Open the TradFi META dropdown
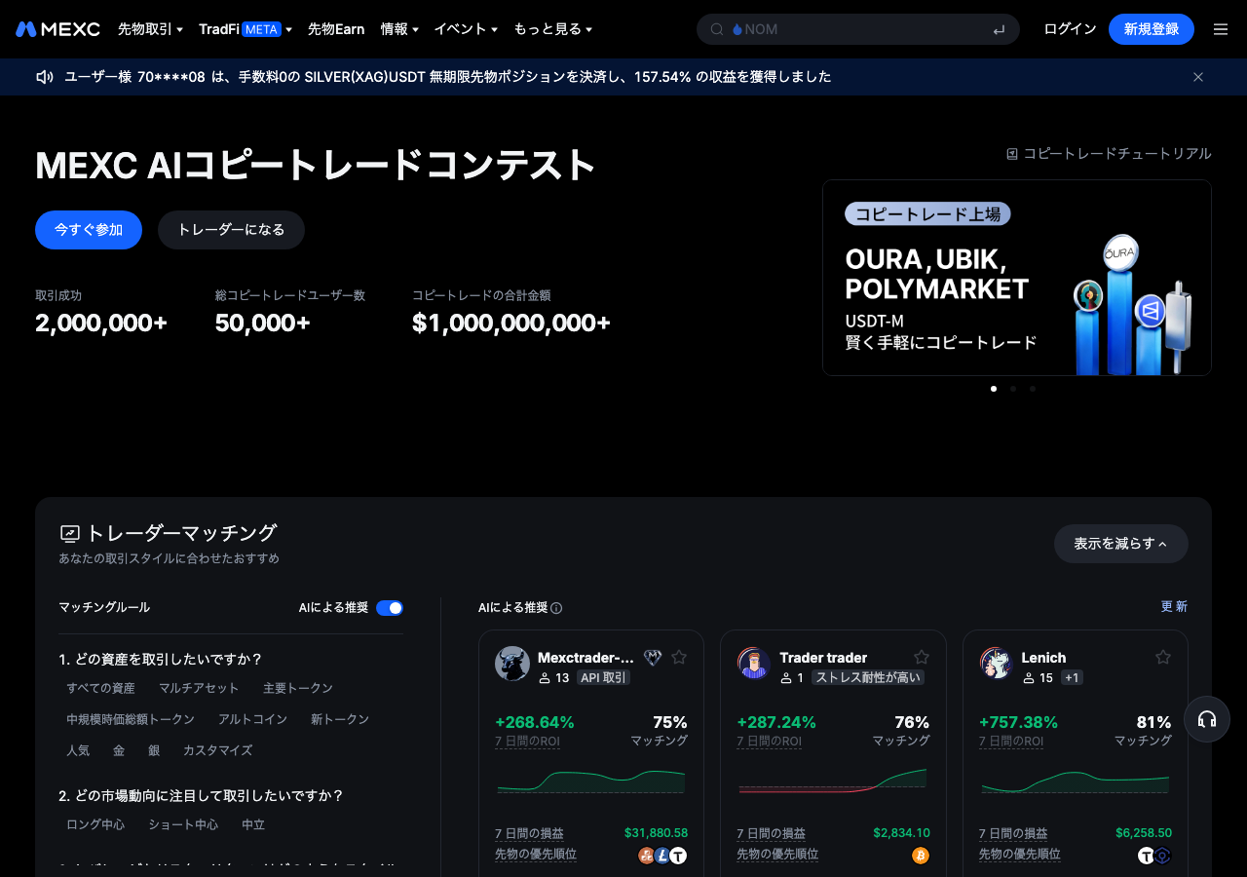This screenshot has height=877, width=1247. [x=246, y=29]
